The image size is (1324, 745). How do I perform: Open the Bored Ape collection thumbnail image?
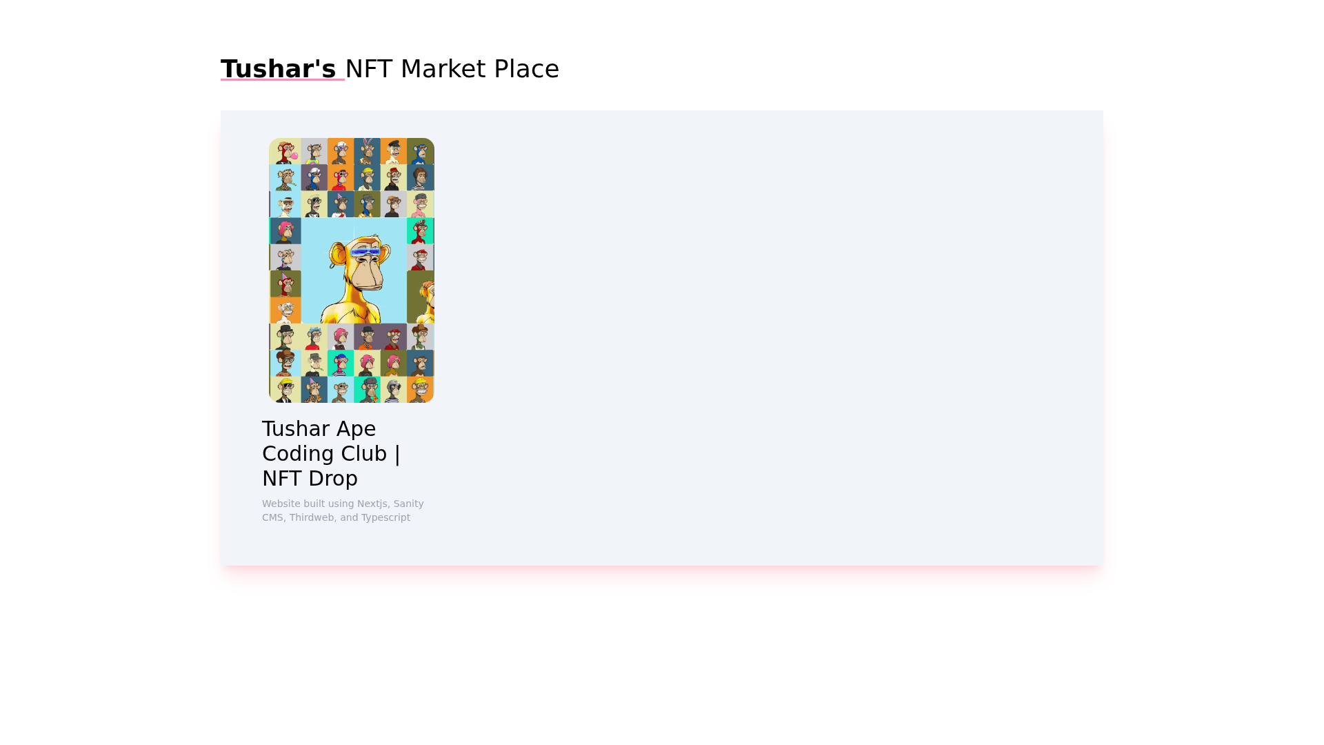[352, 270]
